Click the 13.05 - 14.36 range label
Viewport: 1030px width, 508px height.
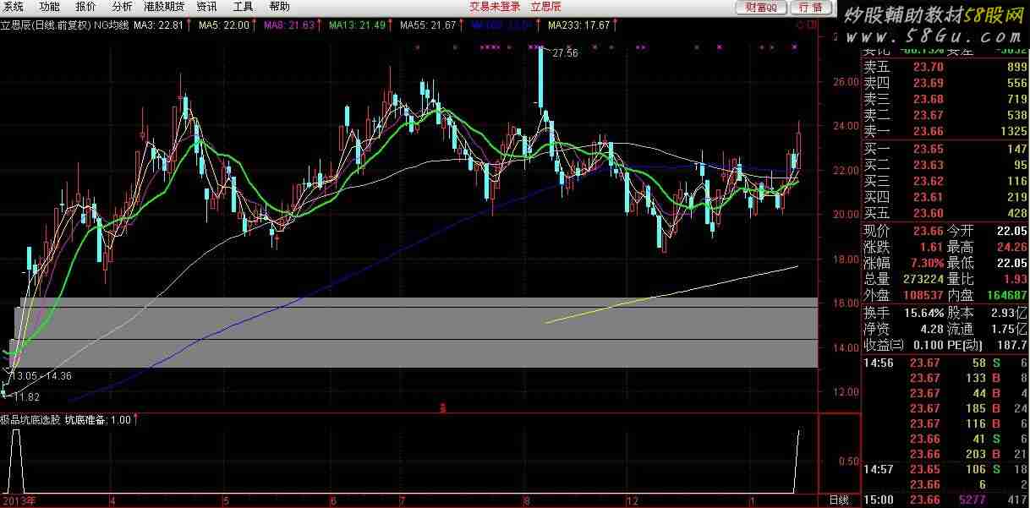[x=40, y=375]
